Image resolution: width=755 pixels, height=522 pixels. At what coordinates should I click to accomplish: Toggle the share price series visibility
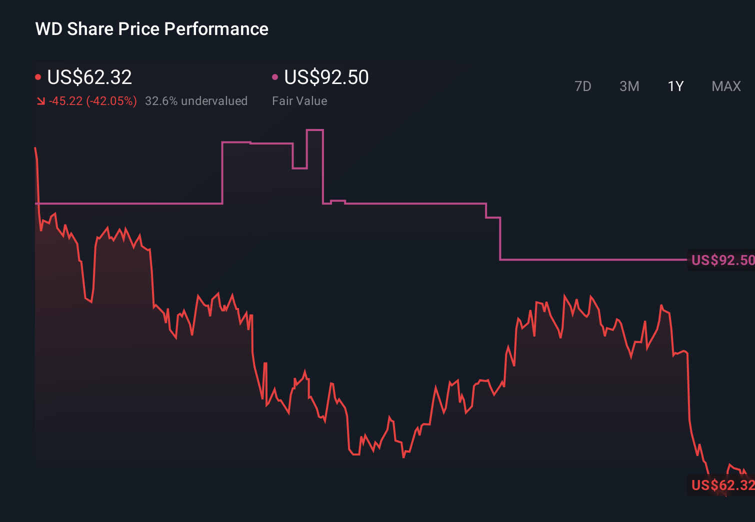coord(38,76)
